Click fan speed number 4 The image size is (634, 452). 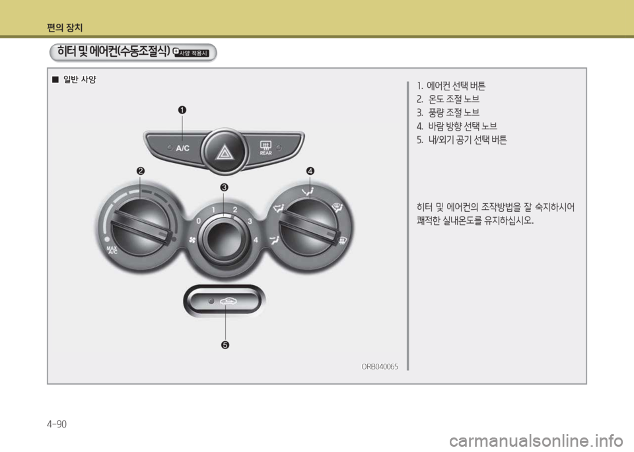point(256,240)
